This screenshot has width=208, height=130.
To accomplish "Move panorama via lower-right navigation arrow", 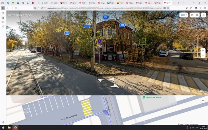I will (x=115, y=86).
